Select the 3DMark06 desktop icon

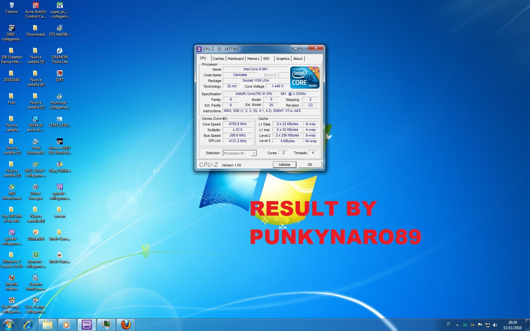click(x=36, y=235)
